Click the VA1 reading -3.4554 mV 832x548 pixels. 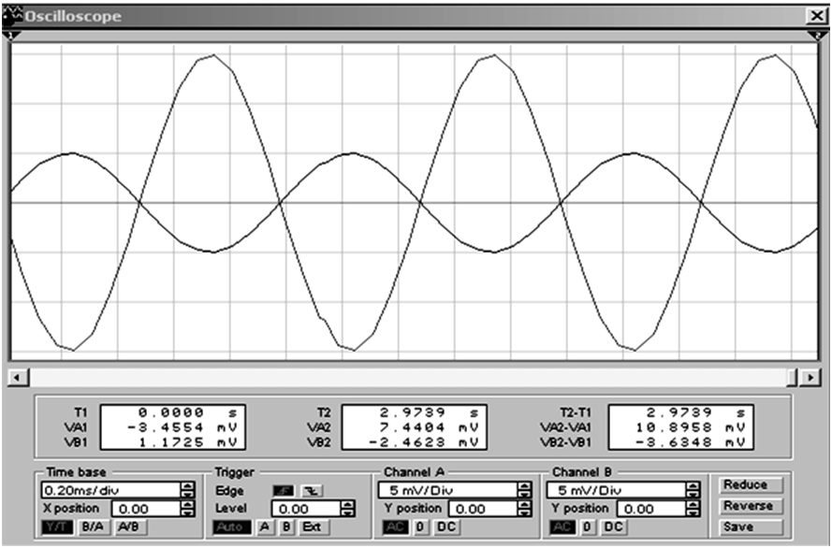[x=181, y=427]
